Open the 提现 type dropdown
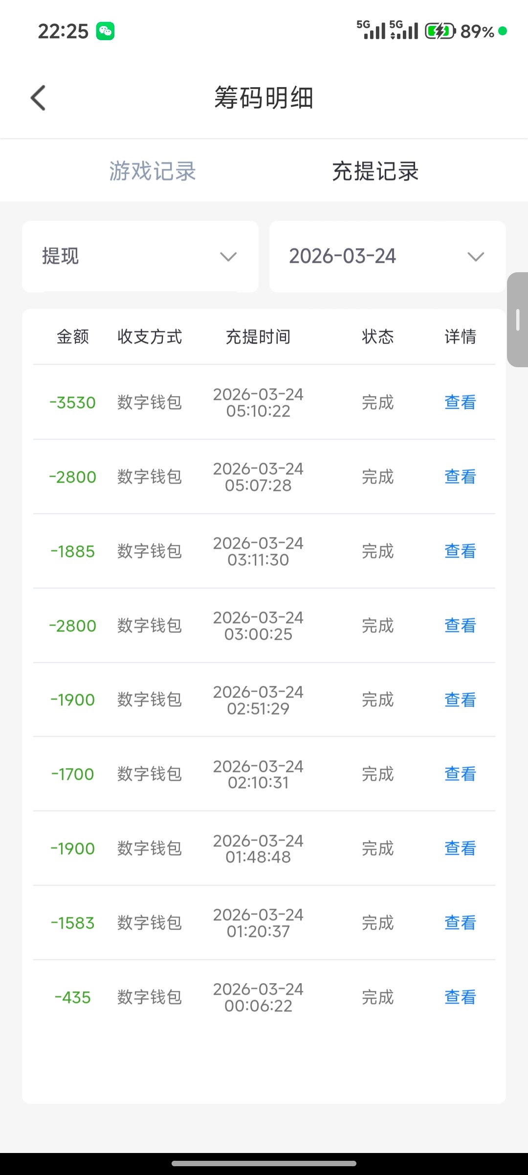 (140, 257)
